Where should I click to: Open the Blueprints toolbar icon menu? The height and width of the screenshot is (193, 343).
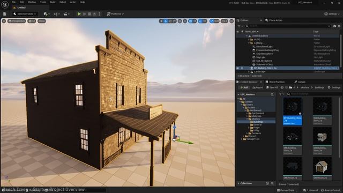[56, 14]
